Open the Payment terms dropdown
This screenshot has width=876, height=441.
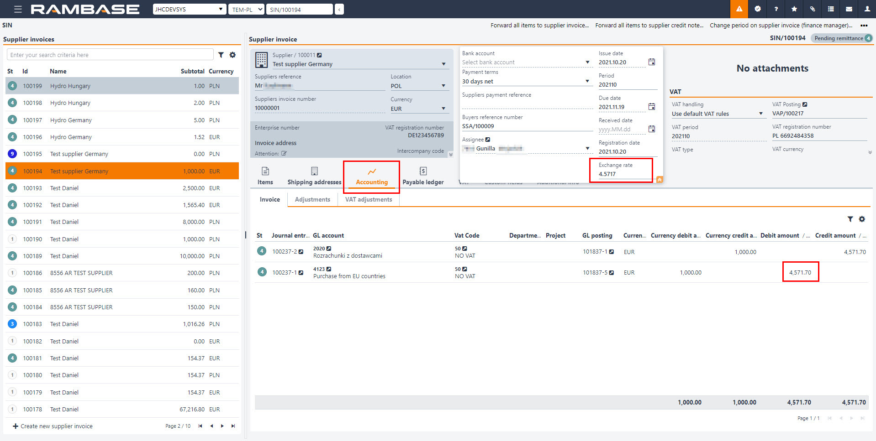coord(587,81)
